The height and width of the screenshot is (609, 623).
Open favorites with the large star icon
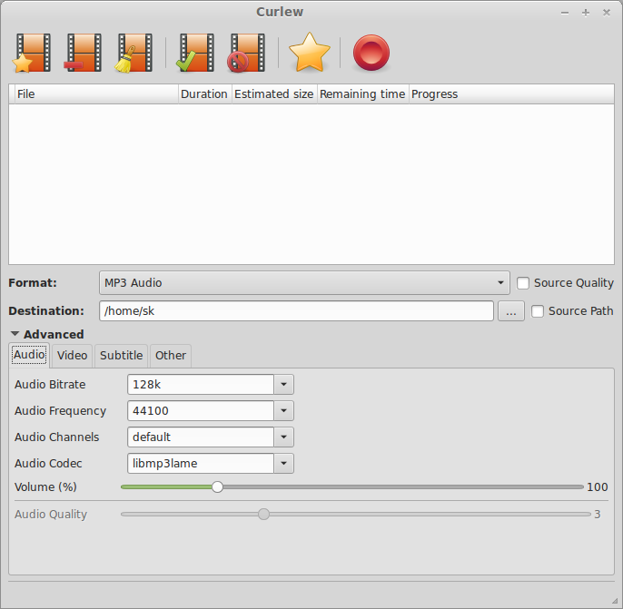(x=309, y=53)
